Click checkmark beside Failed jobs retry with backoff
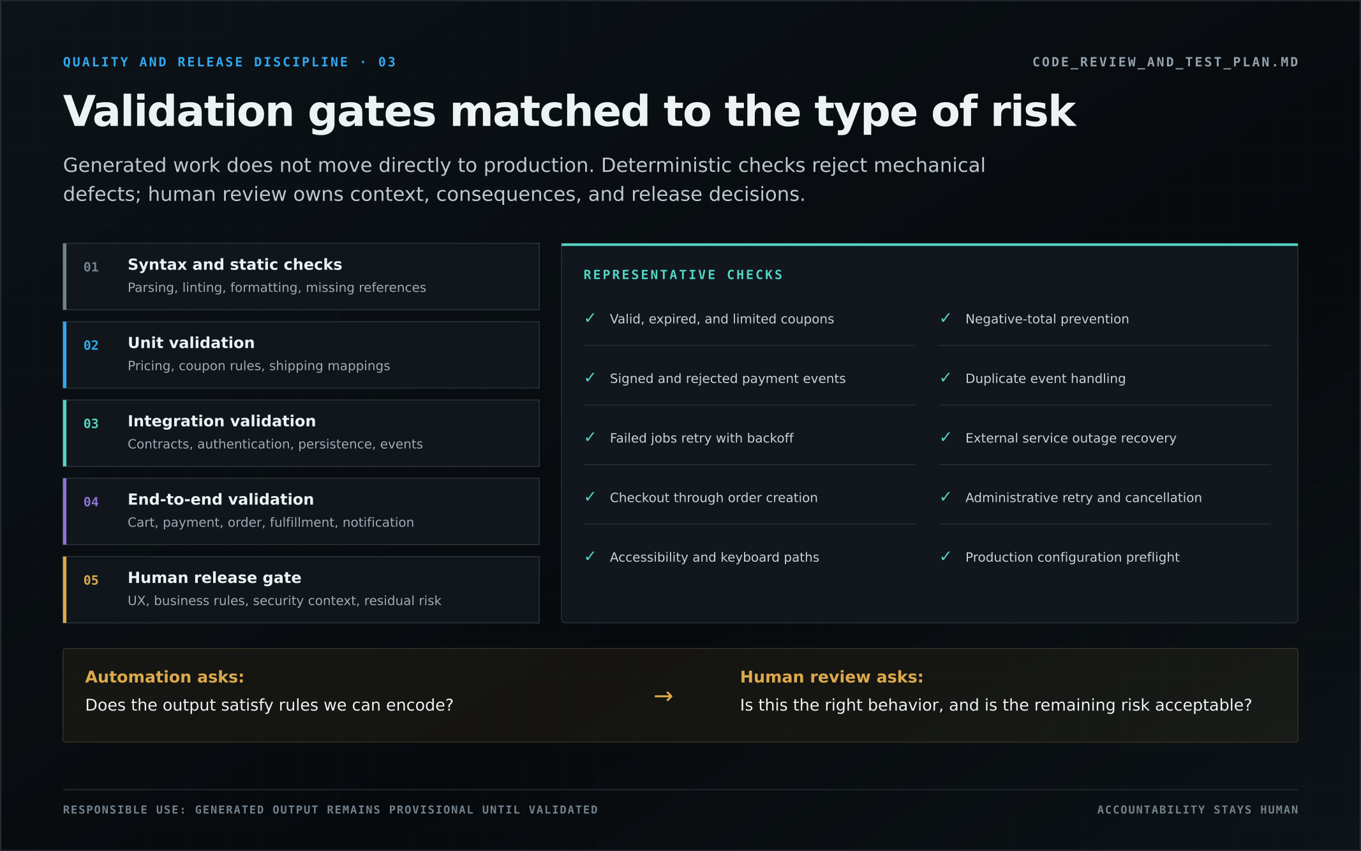 [590, 437]
